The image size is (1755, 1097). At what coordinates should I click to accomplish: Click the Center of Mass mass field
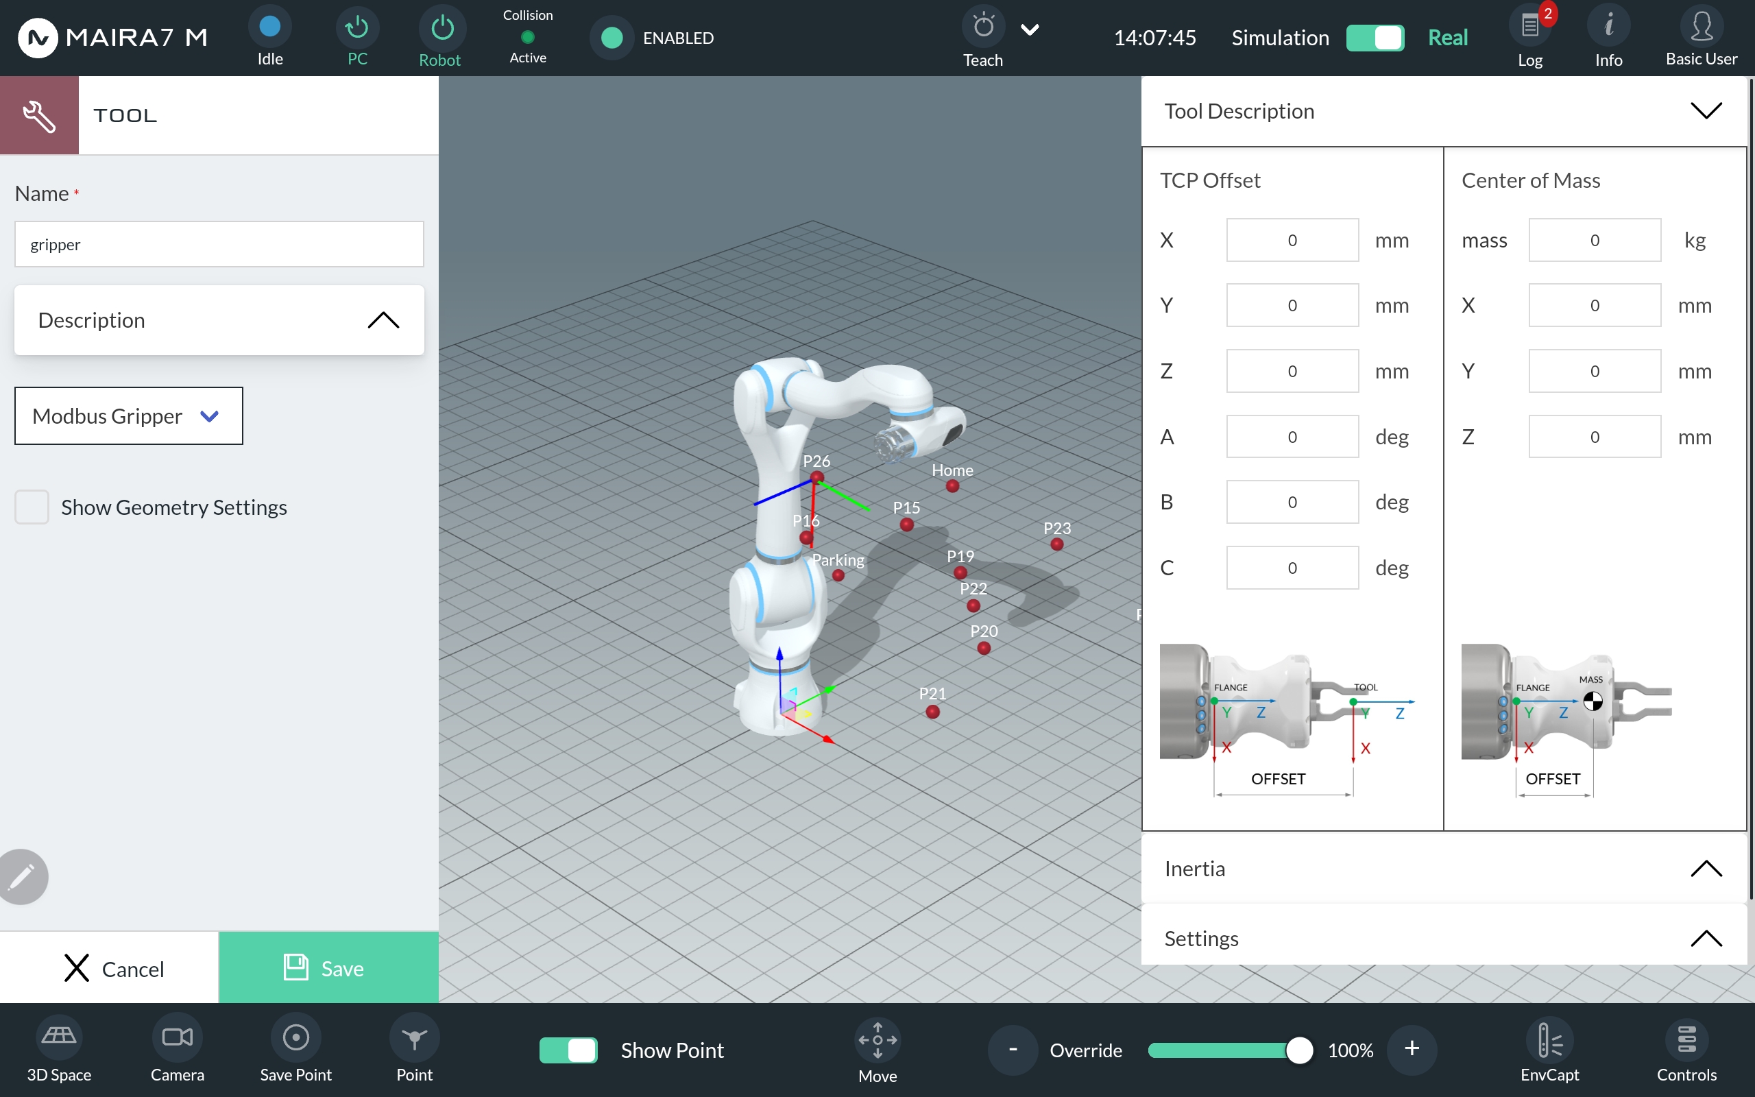[1595, 240]
